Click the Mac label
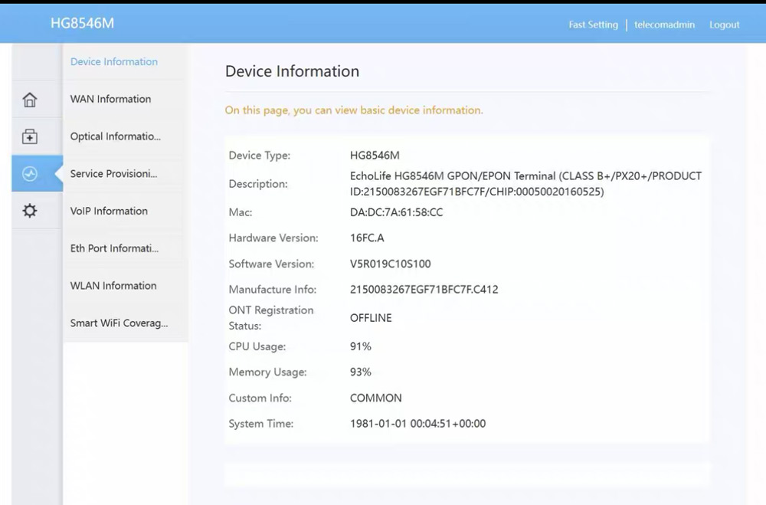This screenshot has width=766, height=505. (241, 212)
